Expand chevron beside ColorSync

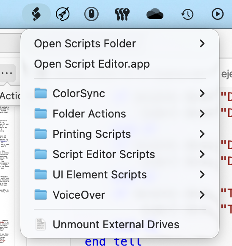coord(202,93)
